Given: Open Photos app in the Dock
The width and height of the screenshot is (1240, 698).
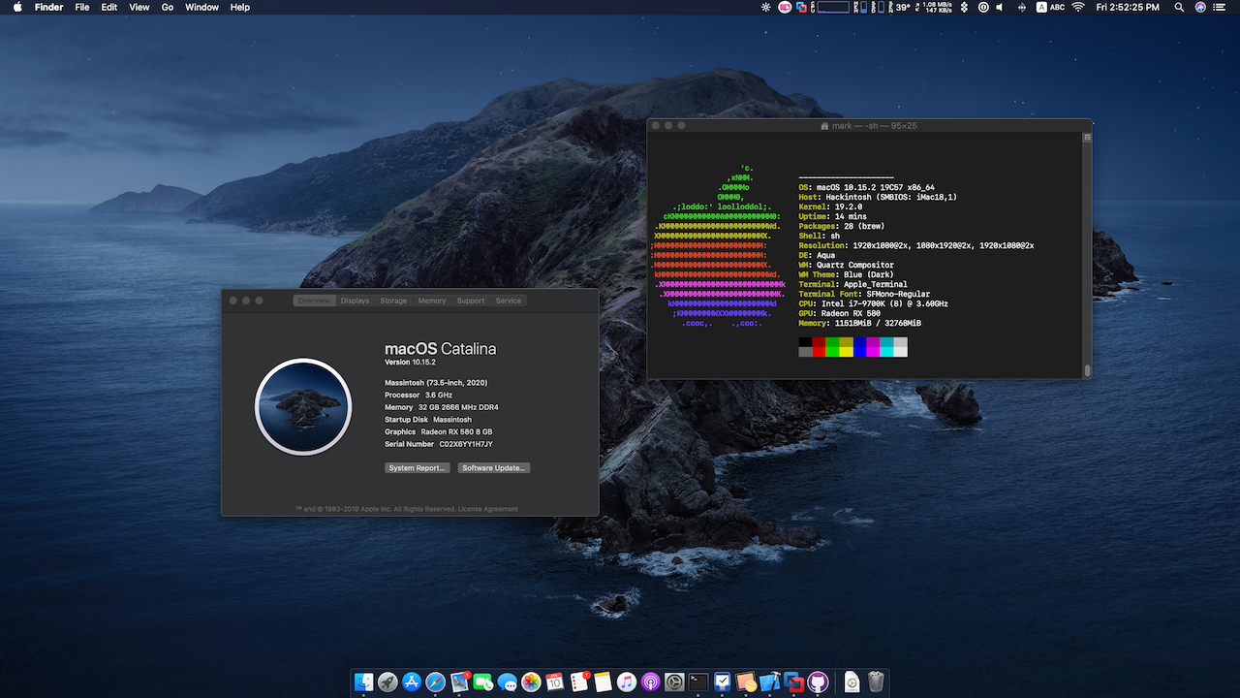Looking at the screenshot, I should (531, 682).
